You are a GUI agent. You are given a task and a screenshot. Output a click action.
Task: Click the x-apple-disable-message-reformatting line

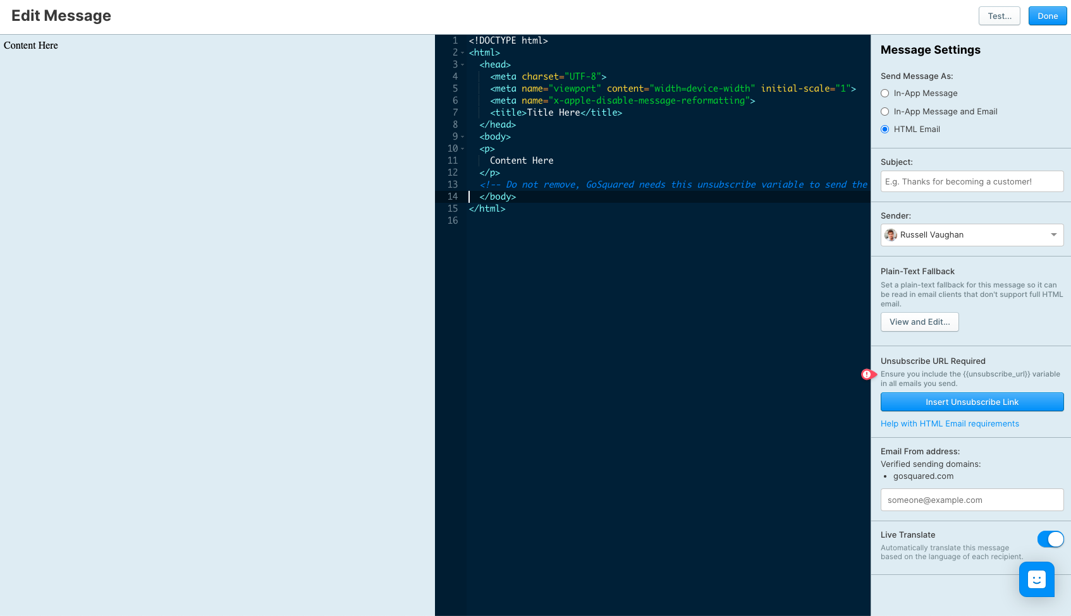[623, 100]
